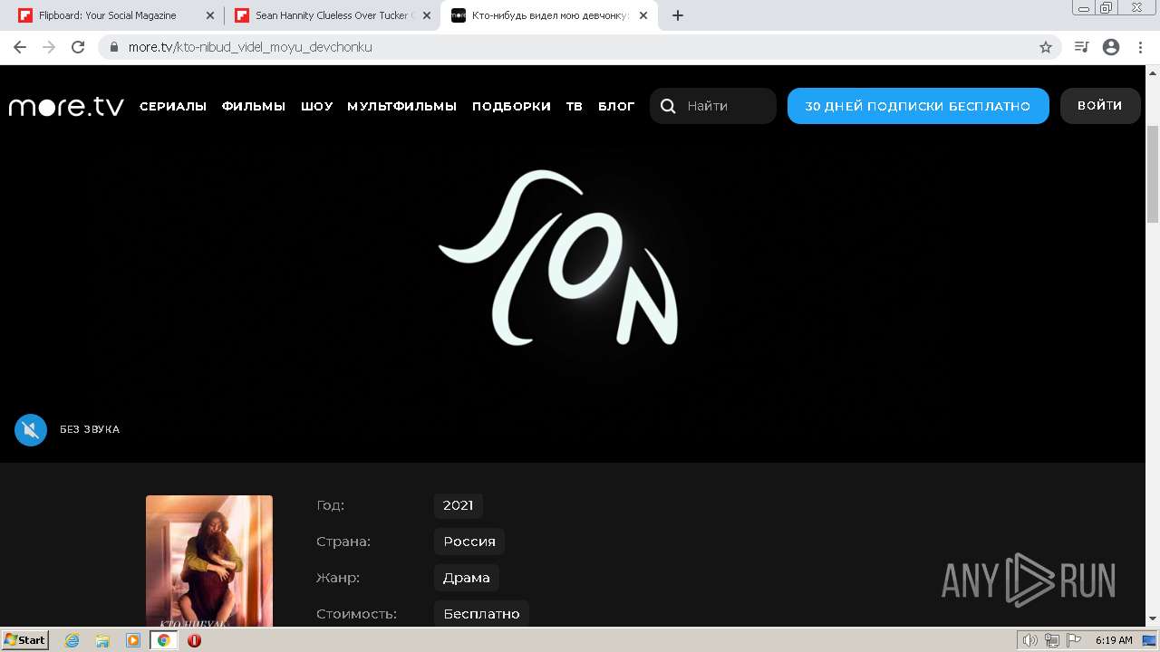Bookmark this page with the star icon
1160x652 pixels.
coord(1046,47)
